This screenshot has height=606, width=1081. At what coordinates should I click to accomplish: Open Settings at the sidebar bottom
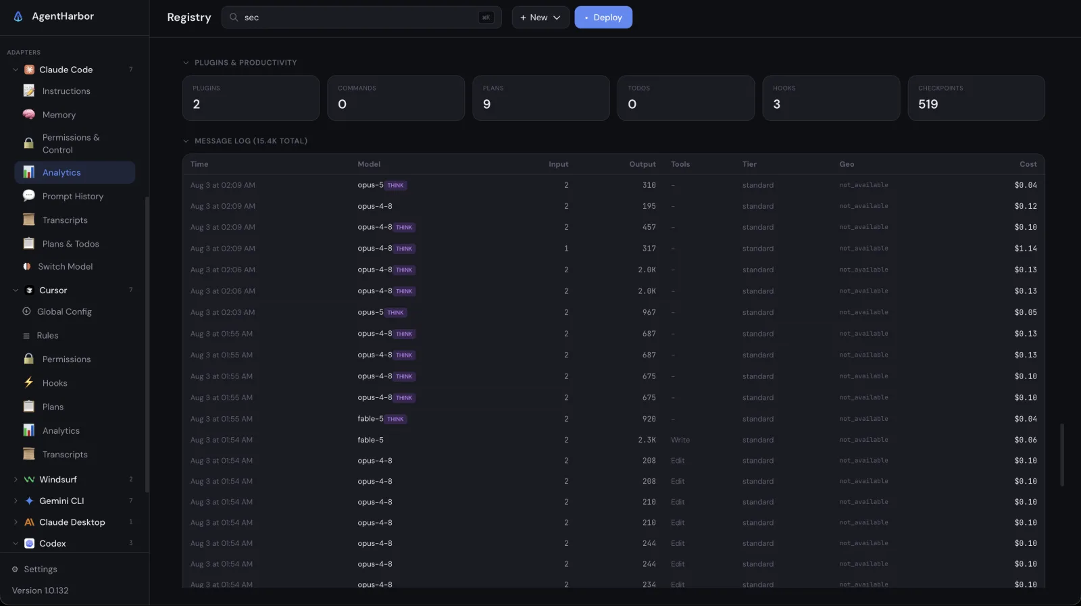coord(41,569)
